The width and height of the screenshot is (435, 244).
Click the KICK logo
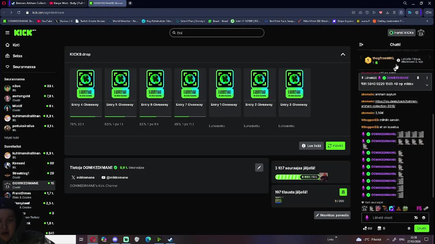(24, 33)
